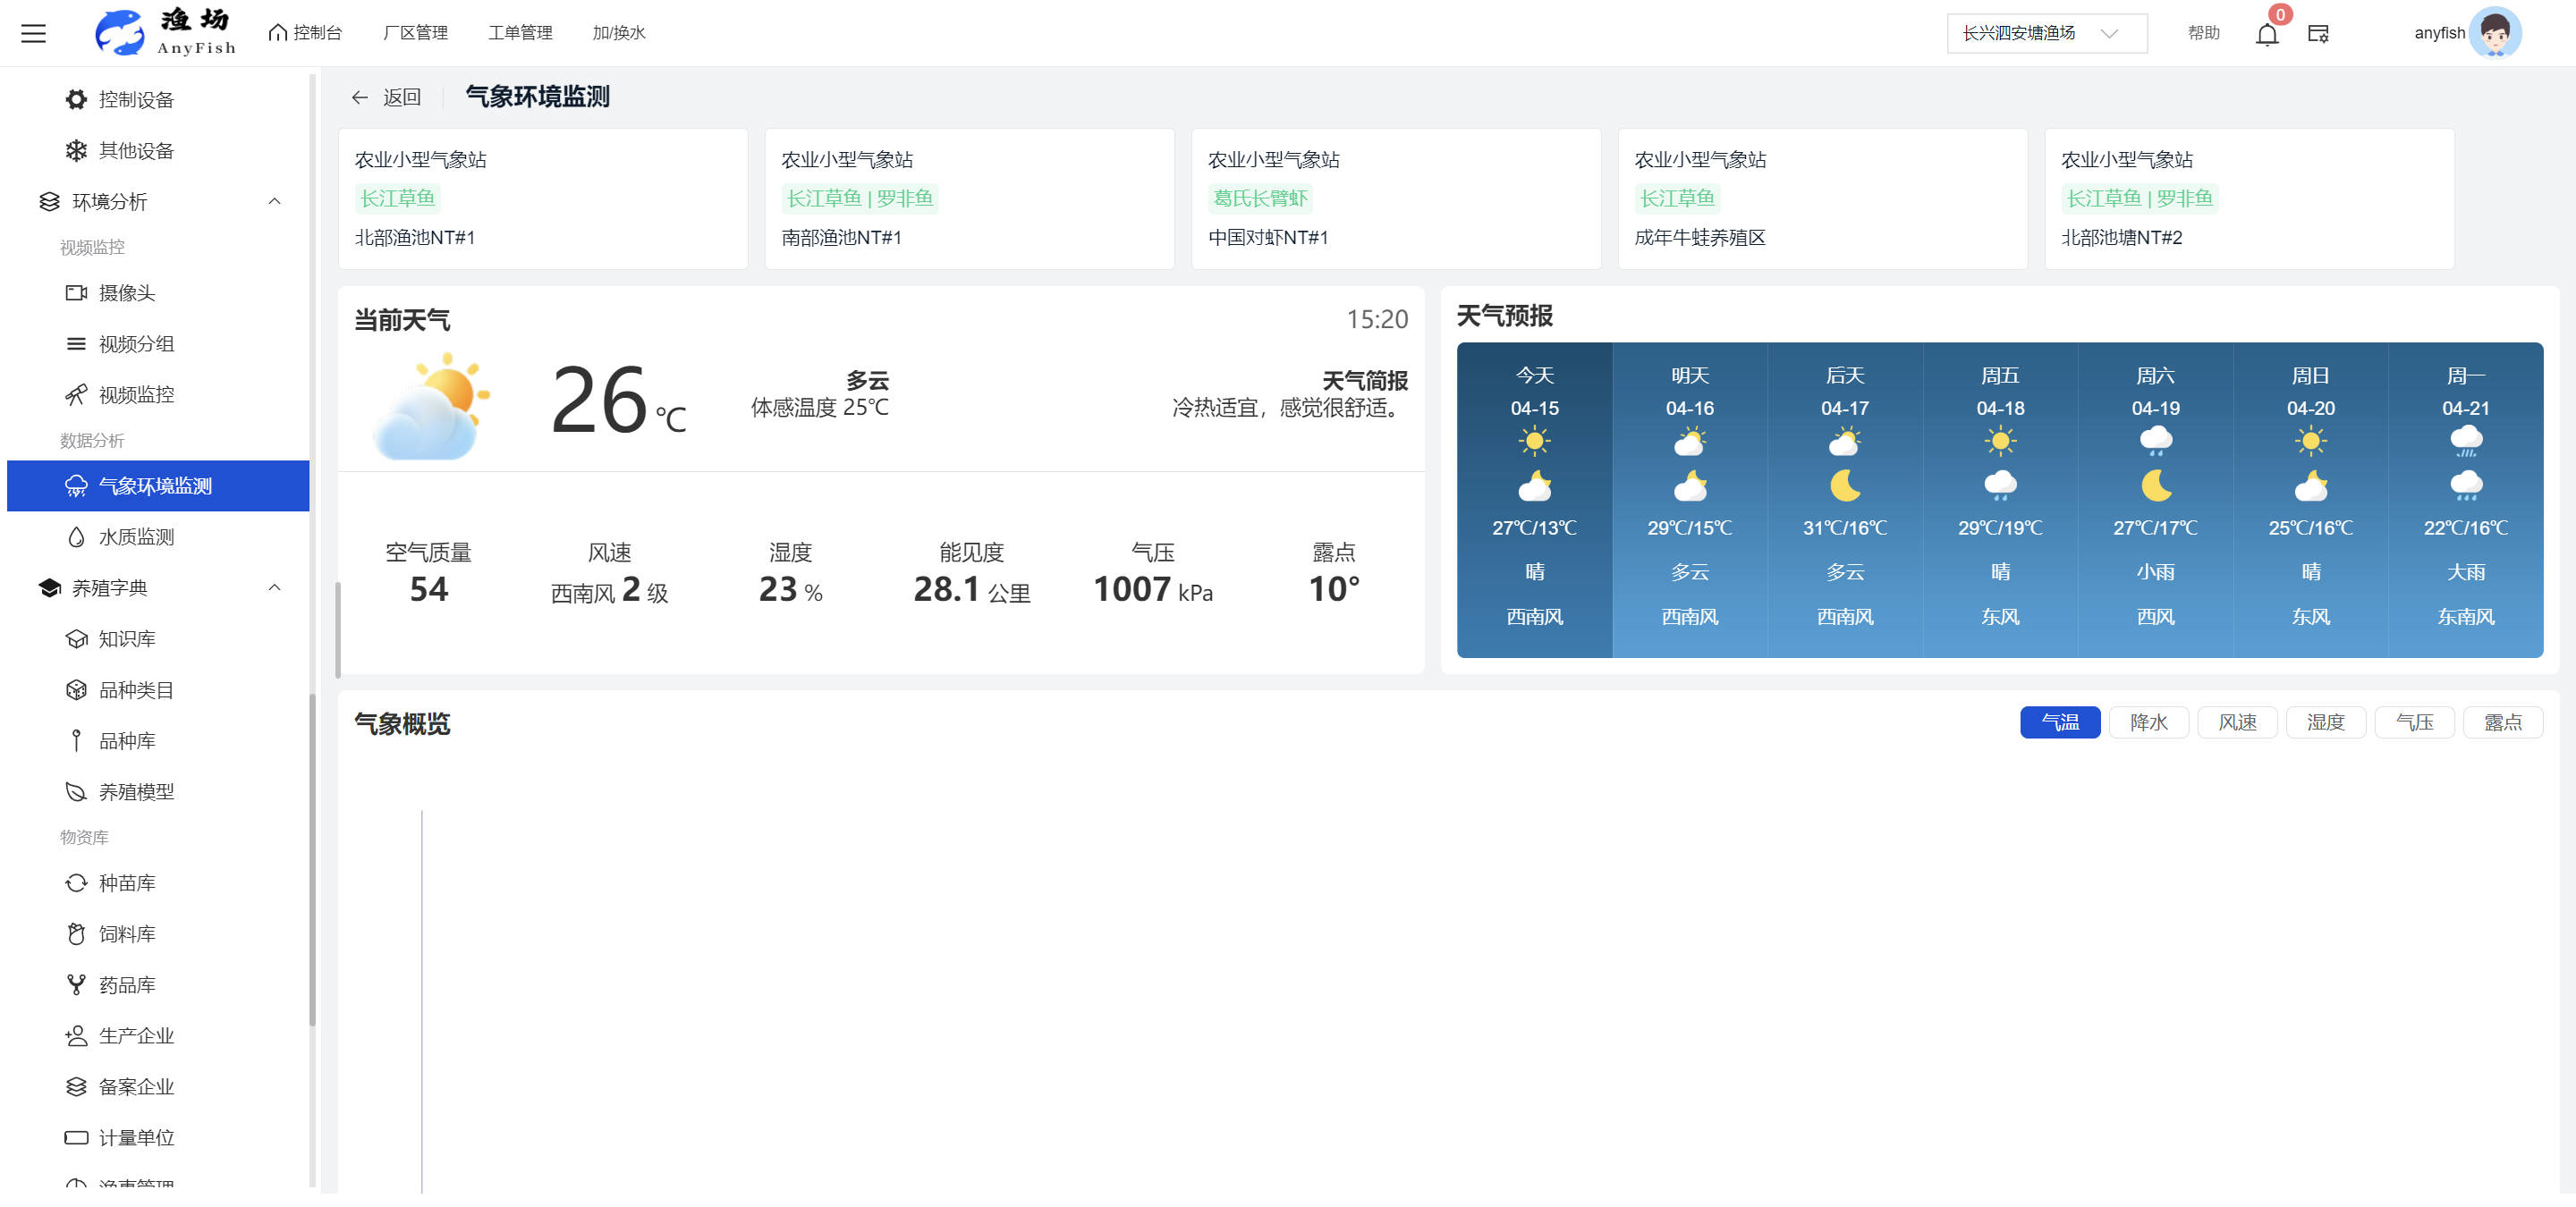Image resolution: width=2576 pixels, height=1207 pixels.
Task: Open 工单管理 top menu
Action: (520, 33)
